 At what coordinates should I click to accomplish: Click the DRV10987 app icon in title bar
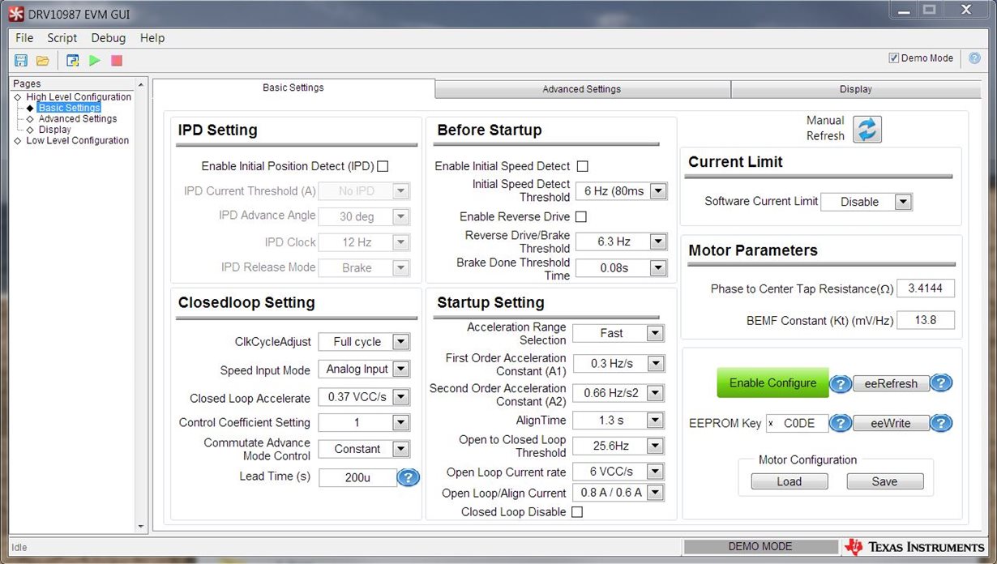[x=16, y=14]
